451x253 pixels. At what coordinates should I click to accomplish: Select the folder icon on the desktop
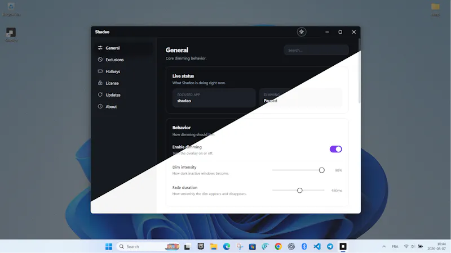point(435,9)
